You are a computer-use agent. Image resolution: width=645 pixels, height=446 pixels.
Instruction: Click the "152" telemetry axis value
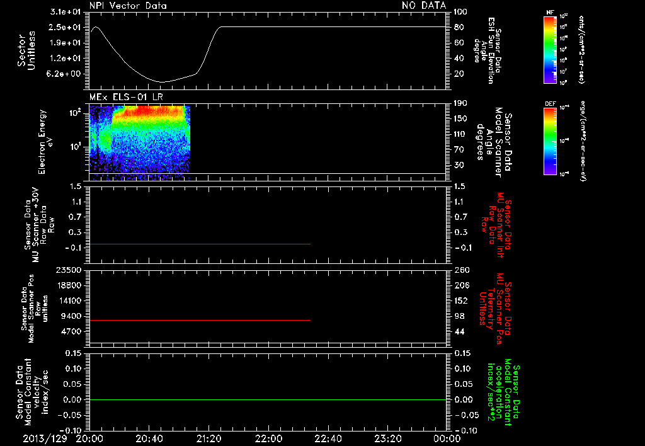462,300
